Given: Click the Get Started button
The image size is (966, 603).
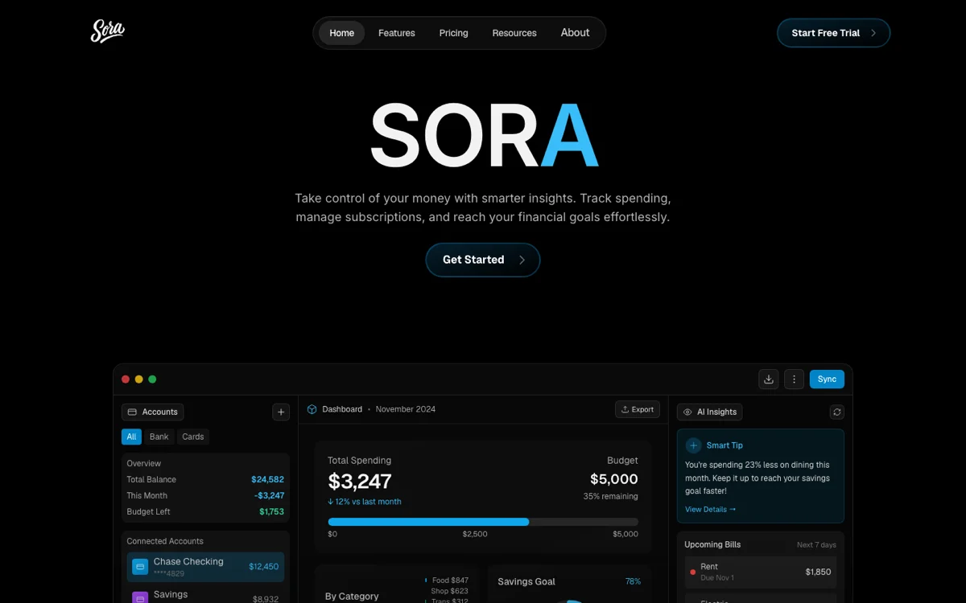Looking at the screenshot, I should [x=483, y=260].
